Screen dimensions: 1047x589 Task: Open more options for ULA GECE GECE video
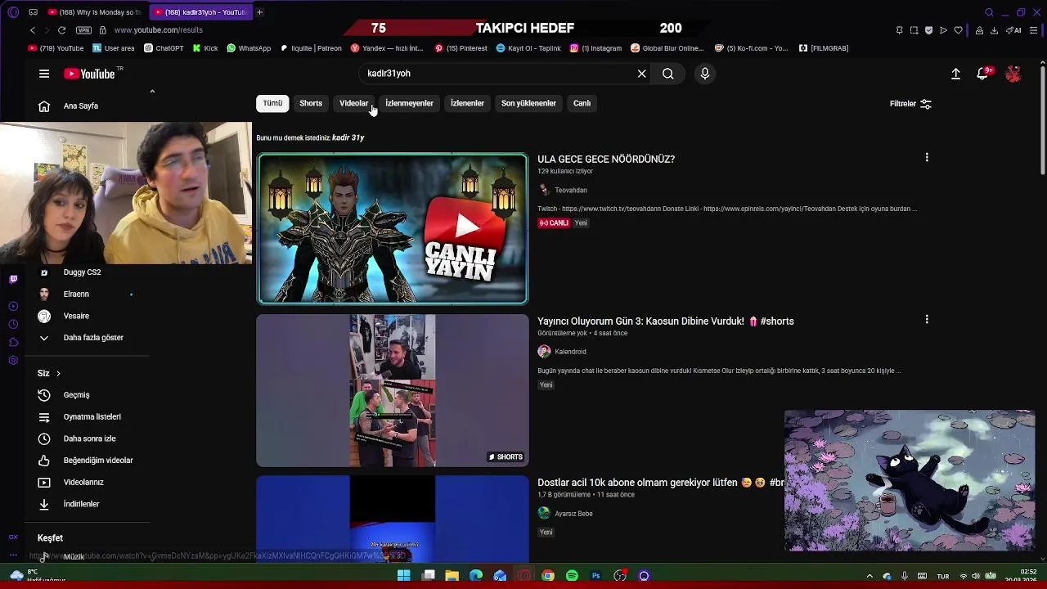pos(927,157)
